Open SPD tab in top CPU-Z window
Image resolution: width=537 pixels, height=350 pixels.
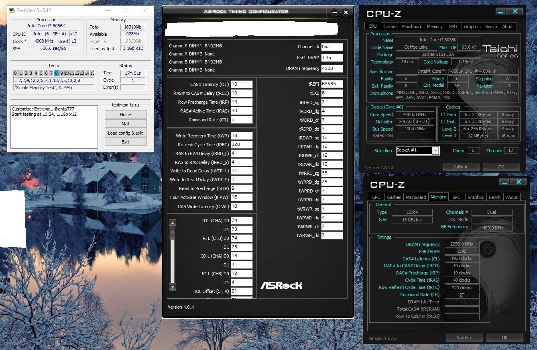[x=453, y=27]
